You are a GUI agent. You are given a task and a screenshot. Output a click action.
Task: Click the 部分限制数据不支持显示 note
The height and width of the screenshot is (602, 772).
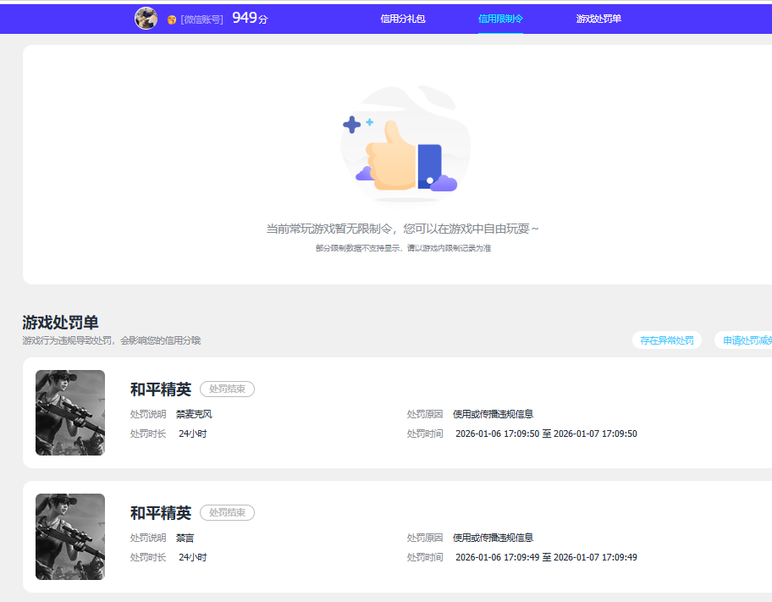(403, 248)
